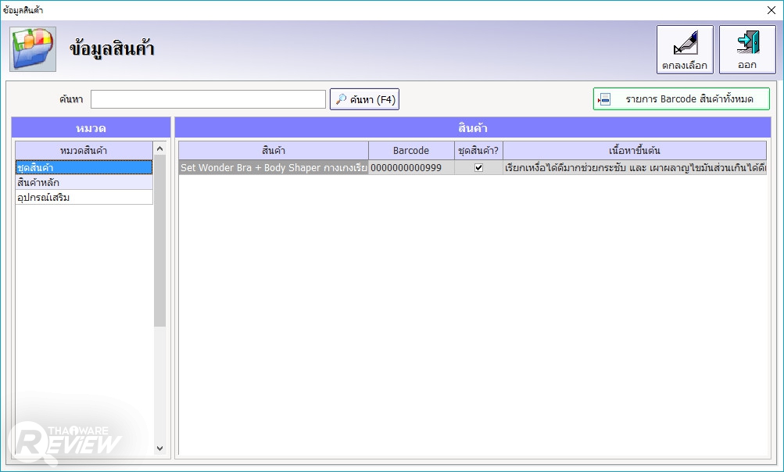784x472 pixels.
Task: Focus the ค้นหา search input field
Action: tap(208, 99)
